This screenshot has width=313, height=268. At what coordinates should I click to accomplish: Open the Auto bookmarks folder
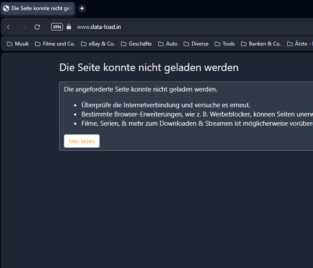(168, 44)
